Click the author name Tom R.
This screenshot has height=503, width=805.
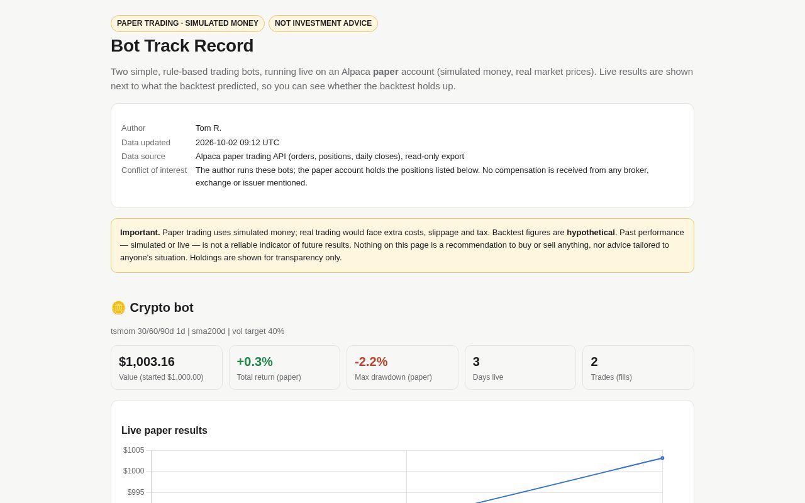tap(208, 128)
